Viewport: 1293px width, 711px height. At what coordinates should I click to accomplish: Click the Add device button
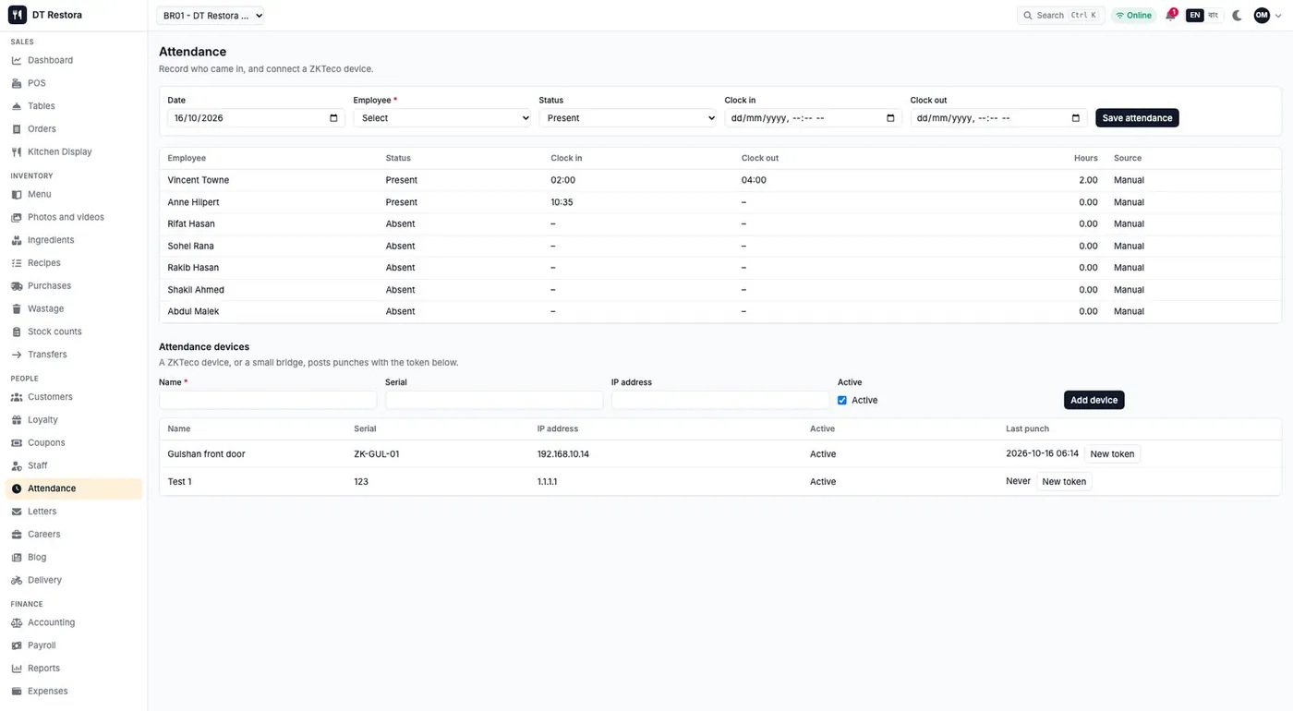coord(1094,400)
